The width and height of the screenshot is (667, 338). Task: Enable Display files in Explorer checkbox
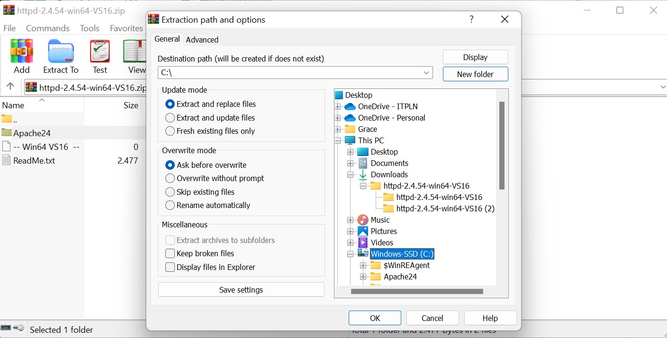click(170, 267)
